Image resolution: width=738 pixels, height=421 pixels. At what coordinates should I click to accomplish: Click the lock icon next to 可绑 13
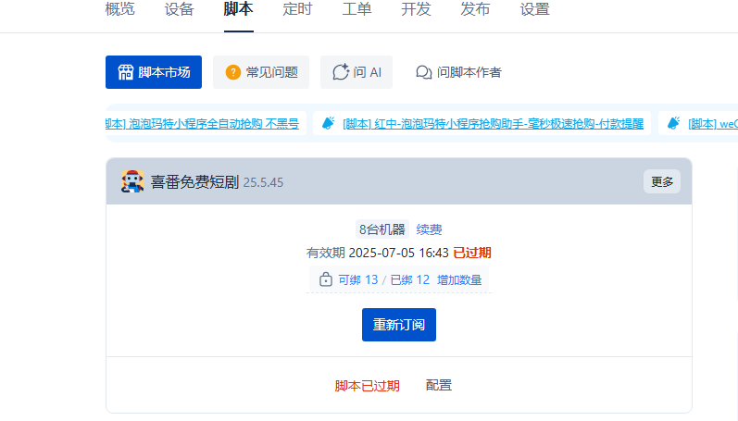326,279
